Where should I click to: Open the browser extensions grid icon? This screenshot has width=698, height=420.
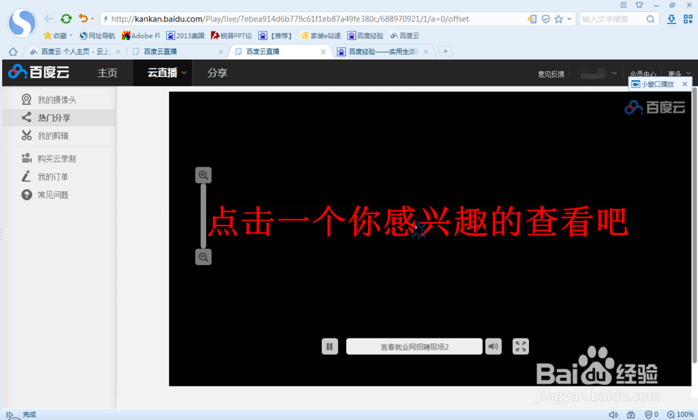688,19
